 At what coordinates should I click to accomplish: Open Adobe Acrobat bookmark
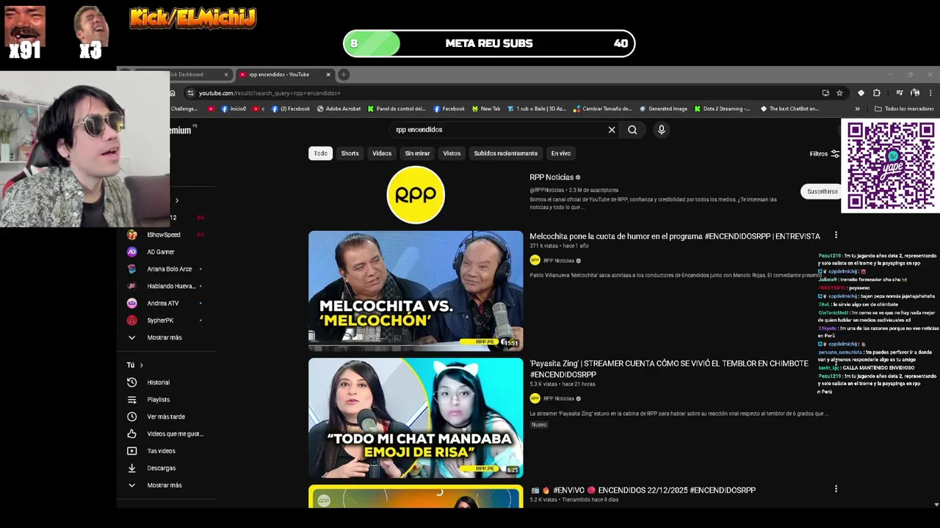[339, 109]
